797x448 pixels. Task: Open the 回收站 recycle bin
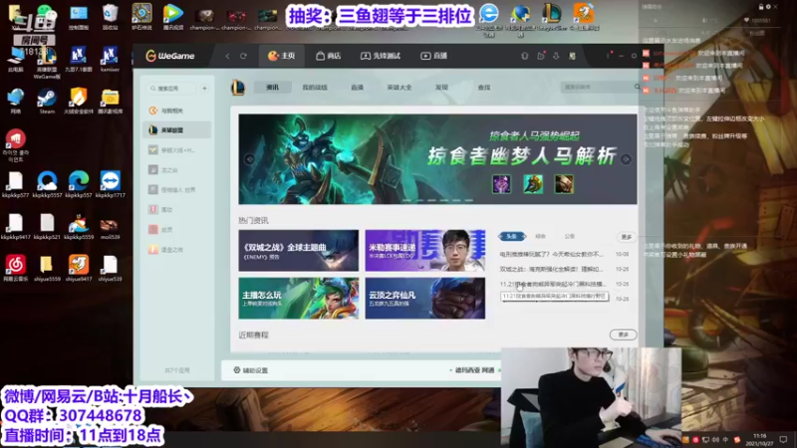click(x=111, y=17)
